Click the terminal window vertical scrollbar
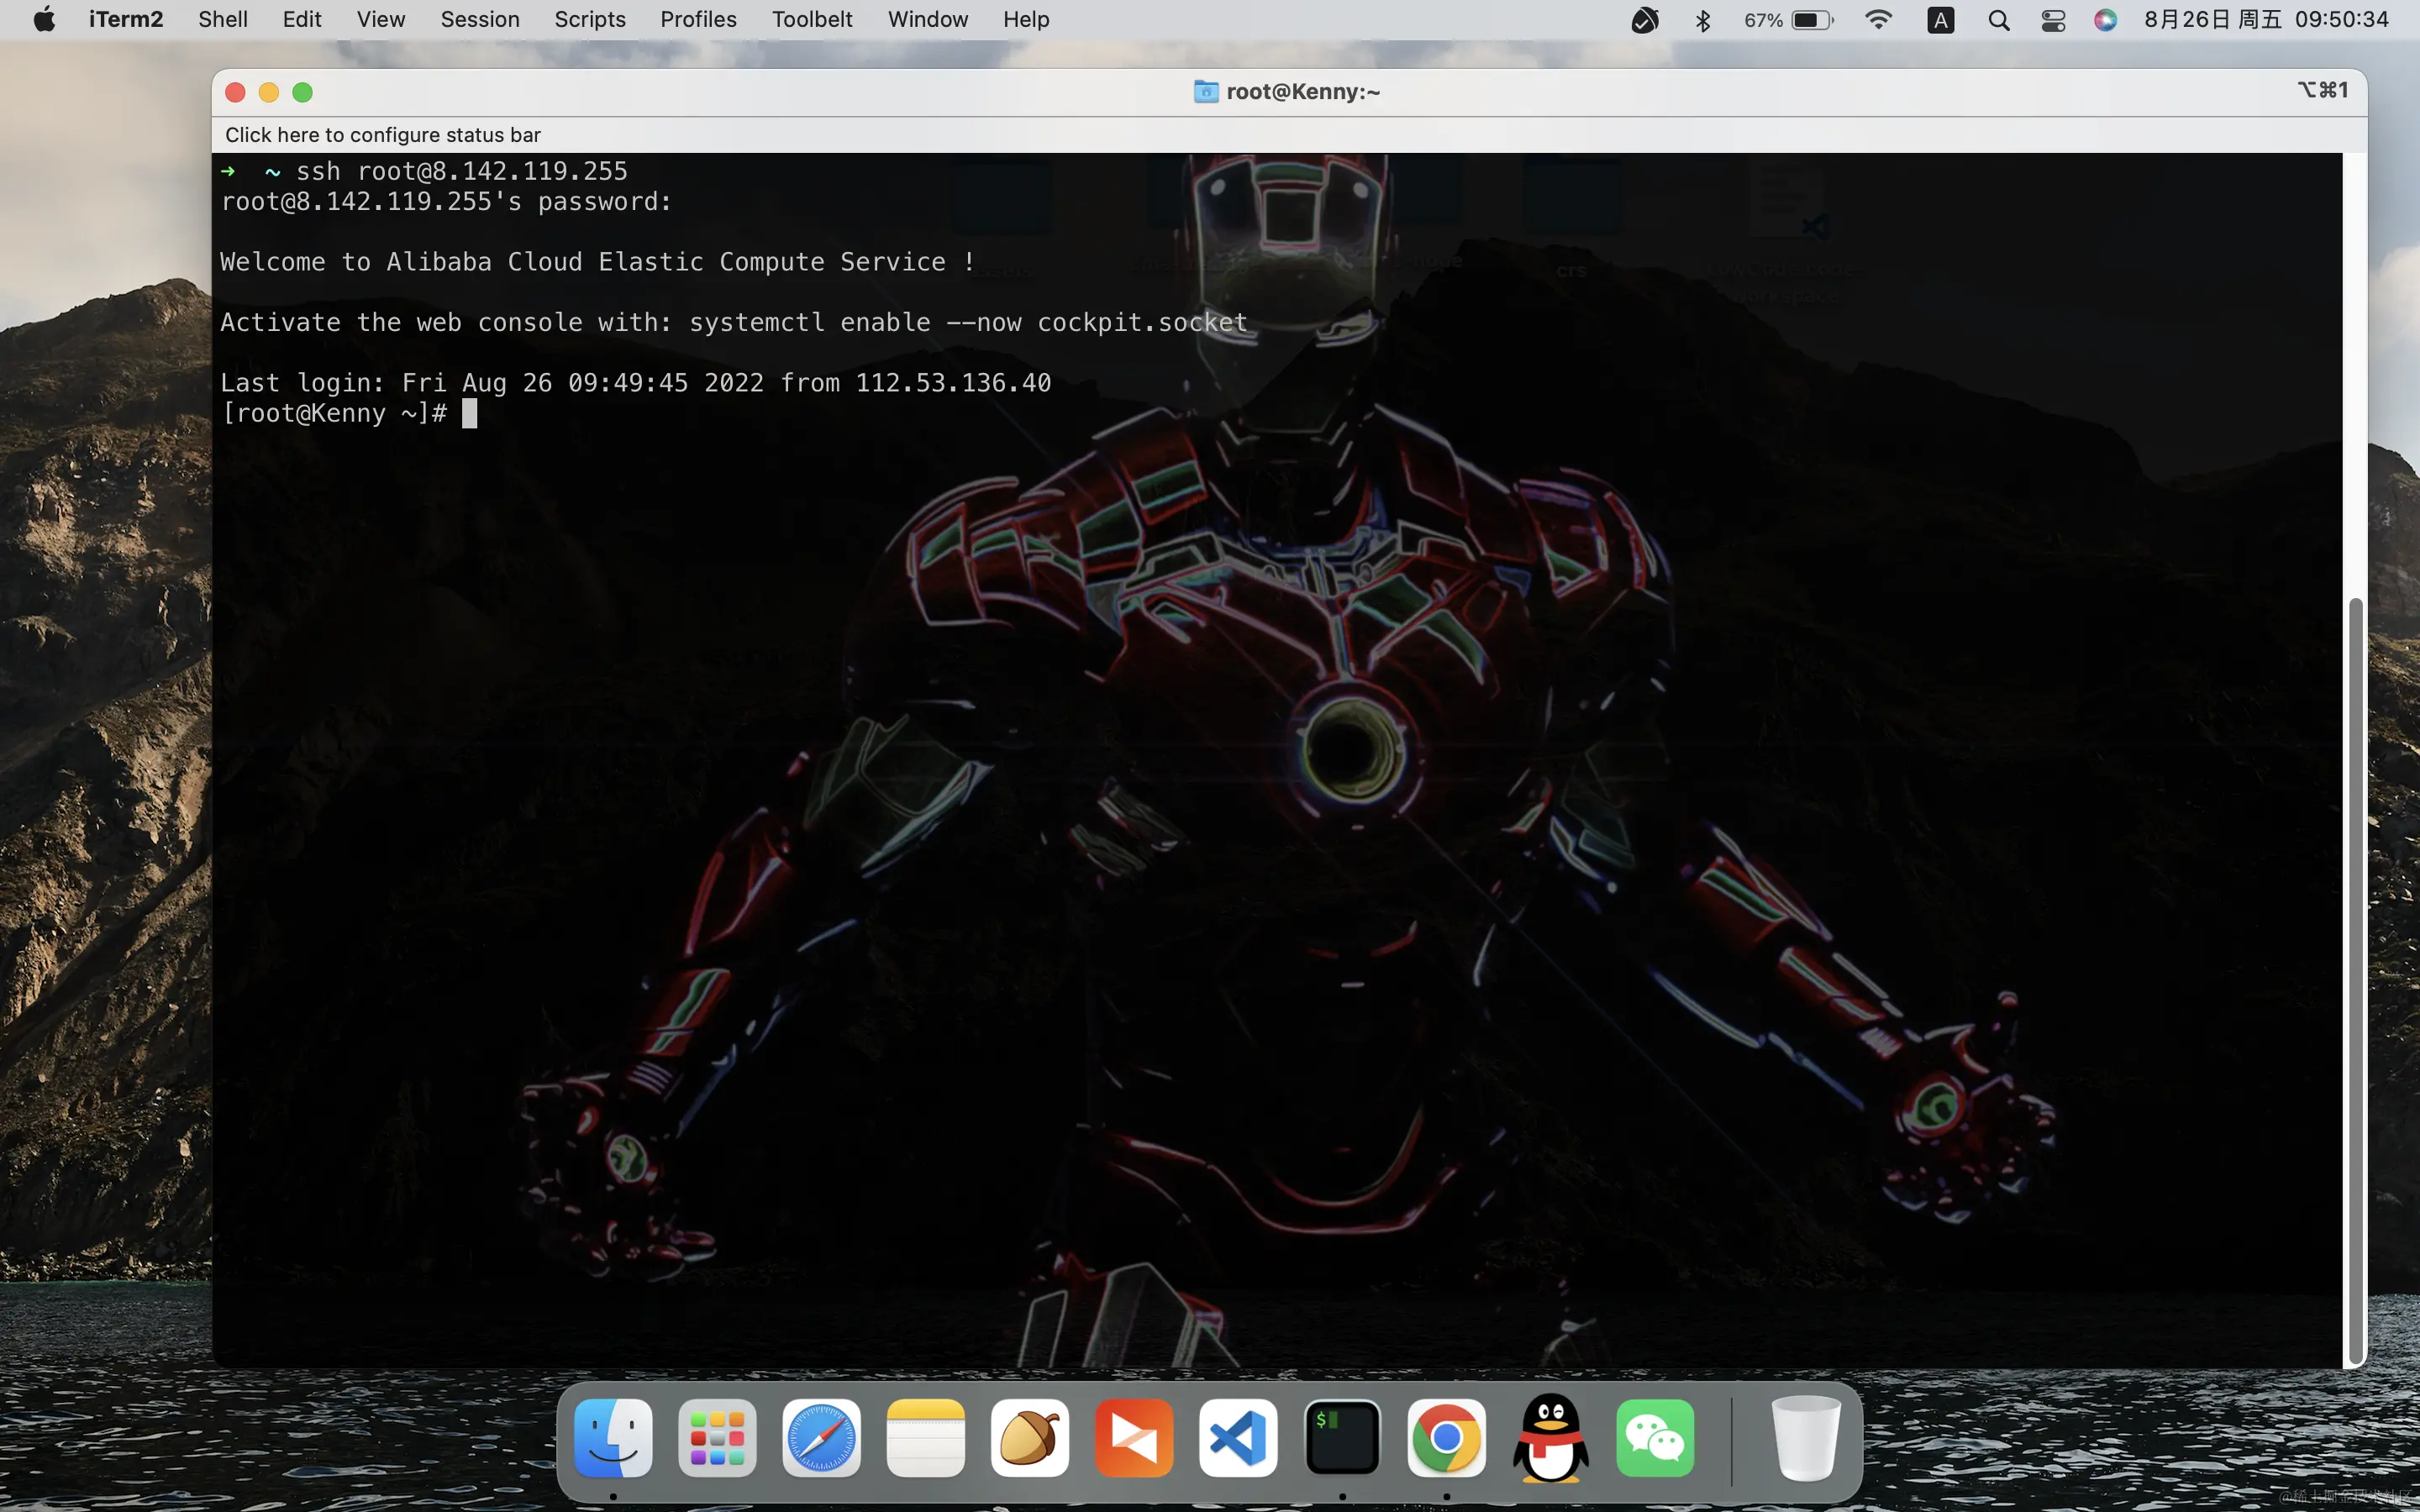Screen dimensions: 2420x1512 tap(2355, 980)
